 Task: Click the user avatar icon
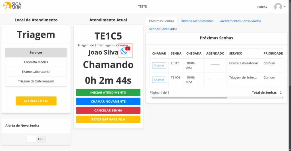click(x=278, y=7)
